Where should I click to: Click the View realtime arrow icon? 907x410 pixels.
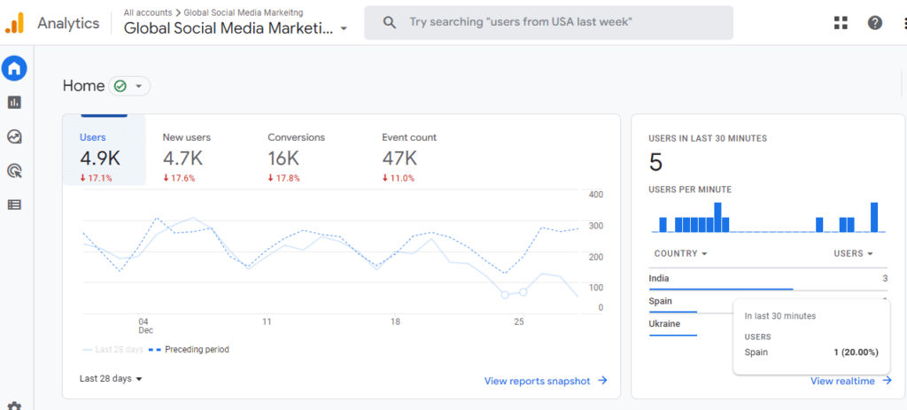(x=887, y=381)
